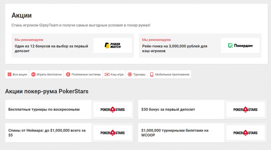The image size is (271, 150).
Task: Click the banknote icon for Кэш игра
Action: click(x=107, y=74)
